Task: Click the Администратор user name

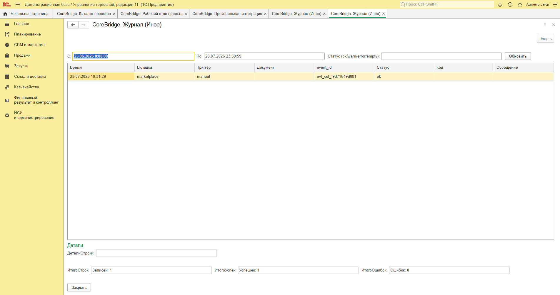Action: (537, 4)
